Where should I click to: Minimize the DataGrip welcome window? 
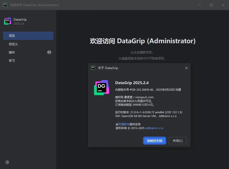click(x=200, y=5)
